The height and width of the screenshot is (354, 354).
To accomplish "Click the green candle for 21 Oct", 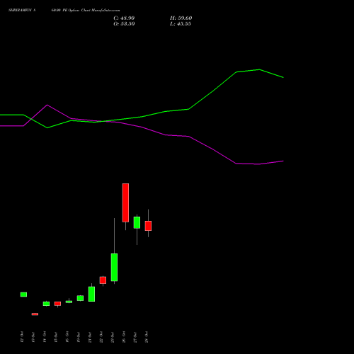I will click(x=91, y=294).
